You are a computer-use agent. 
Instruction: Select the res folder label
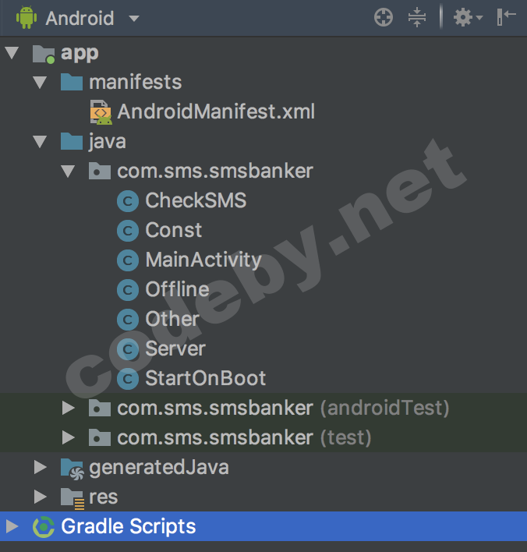(x=104, y=497)
